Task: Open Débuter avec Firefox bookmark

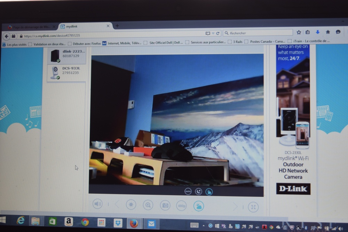Action: point(84,43)
